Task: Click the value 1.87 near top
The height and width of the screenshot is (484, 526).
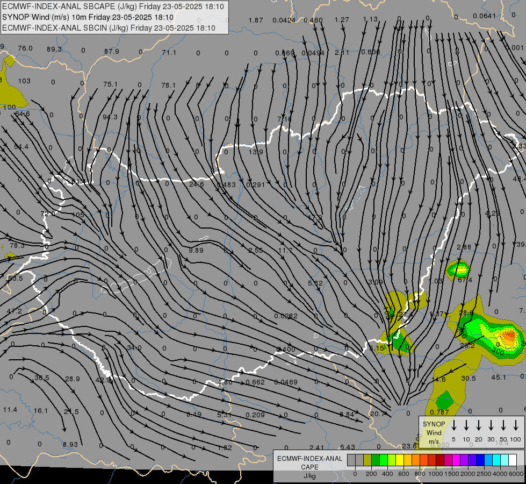Action: pyautogui.click(x=256, y=20)
